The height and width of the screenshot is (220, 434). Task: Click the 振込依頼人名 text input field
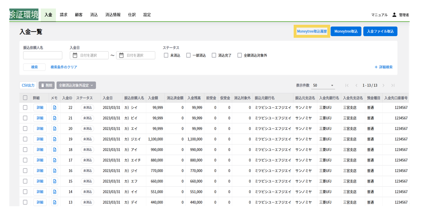tap(43, 56)
